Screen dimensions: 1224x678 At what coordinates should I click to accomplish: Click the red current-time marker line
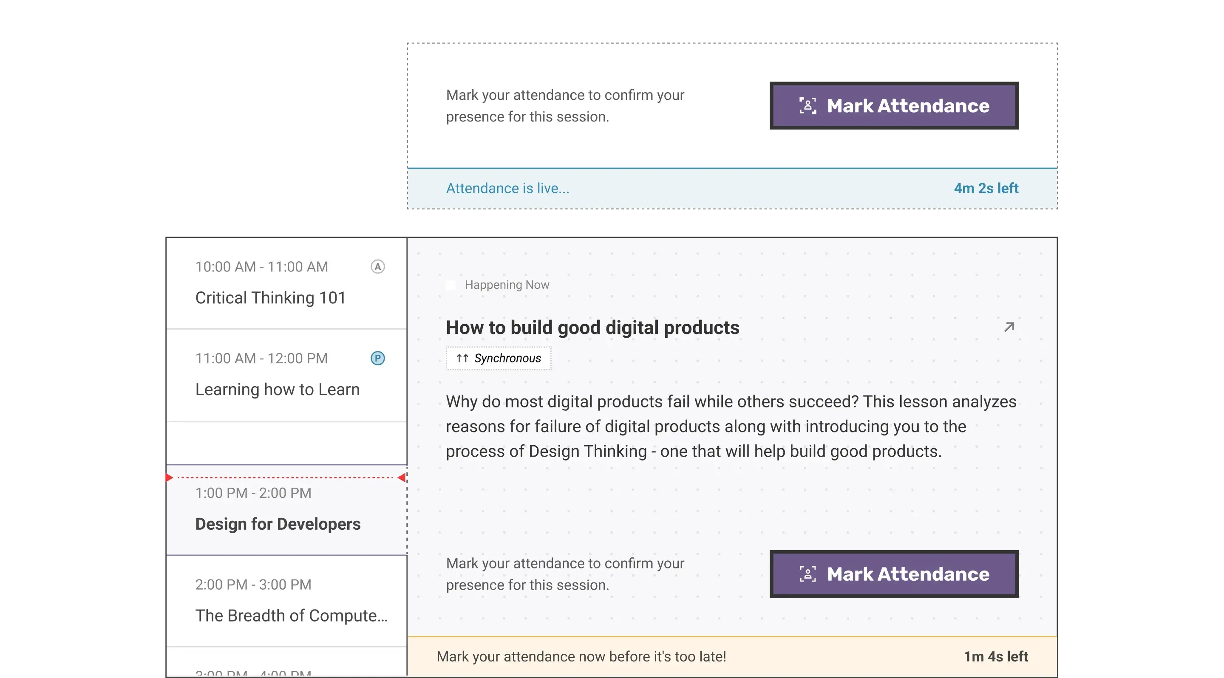click(x=286, y=477)
